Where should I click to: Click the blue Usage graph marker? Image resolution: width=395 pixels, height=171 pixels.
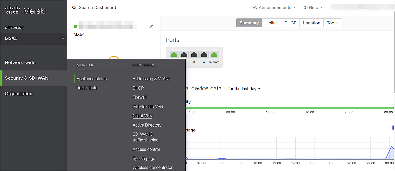[392, 127]
